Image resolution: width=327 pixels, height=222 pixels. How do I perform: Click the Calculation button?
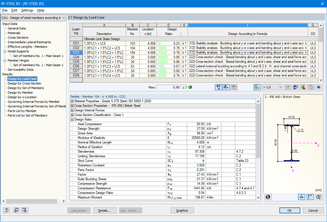79,211
